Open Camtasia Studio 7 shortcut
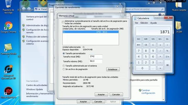 (8, 50)
